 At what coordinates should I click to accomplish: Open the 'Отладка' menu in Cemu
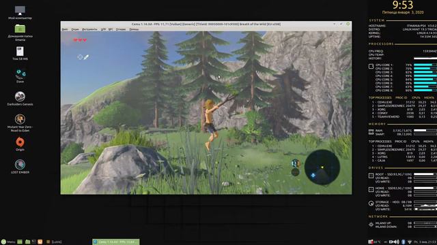click(x=121, y=29)
